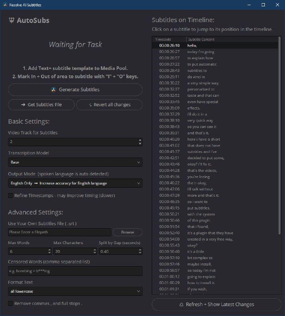Open the Format Text dropdown
This screenshot has width=285, height=316.
75,291
